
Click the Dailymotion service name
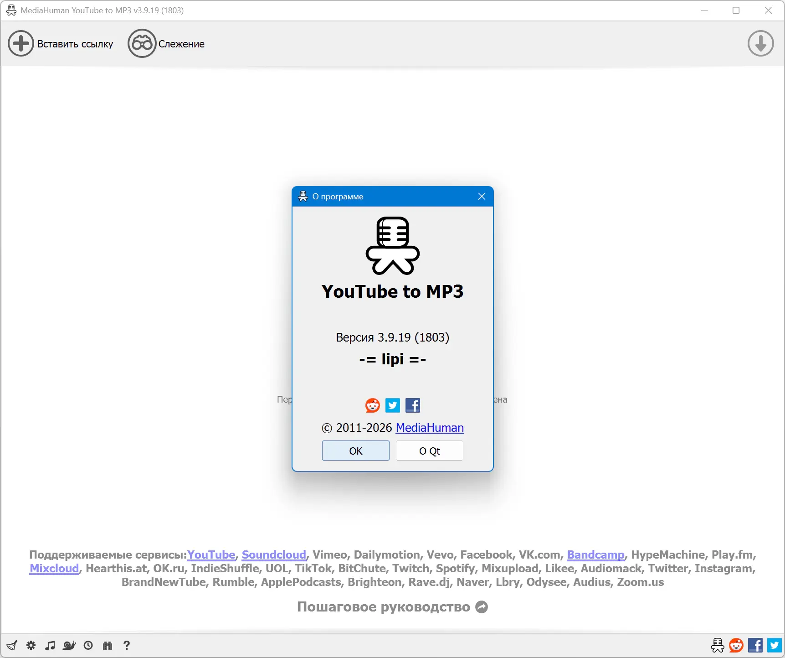tap(387, 555)
